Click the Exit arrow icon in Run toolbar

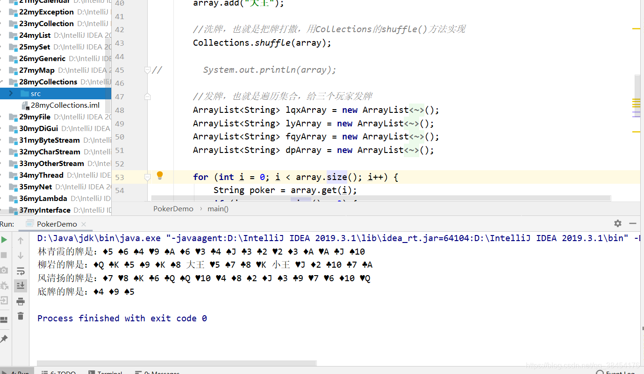pyautogui.click(x=4, y=300)
